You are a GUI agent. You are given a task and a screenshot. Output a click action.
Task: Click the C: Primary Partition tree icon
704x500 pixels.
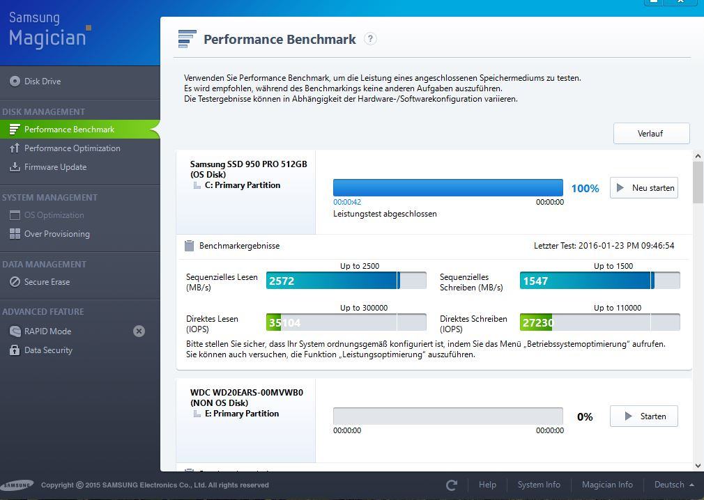click(197, 185)
